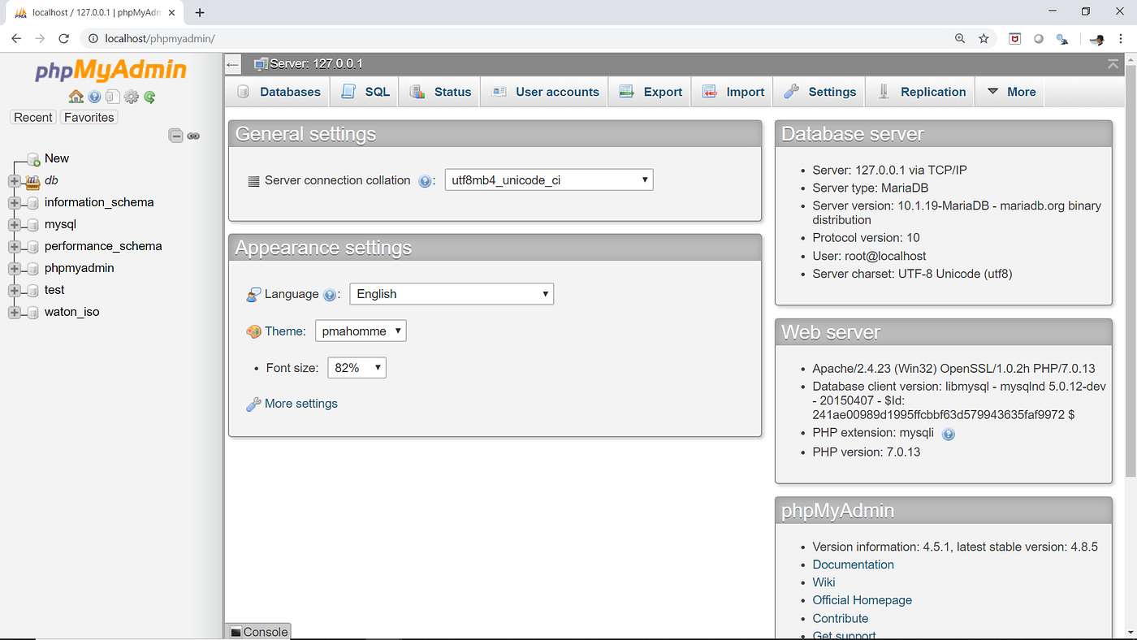Click New database icon in navigation tree
The height and width of the screenshot is (640, 1137).
[x=33, y=159]
